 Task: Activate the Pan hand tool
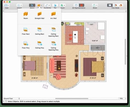pos(55,5)
